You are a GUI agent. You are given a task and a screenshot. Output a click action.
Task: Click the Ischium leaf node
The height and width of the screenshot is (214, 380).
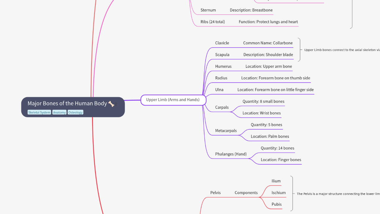pyautogui.click(x=278, y=193)
